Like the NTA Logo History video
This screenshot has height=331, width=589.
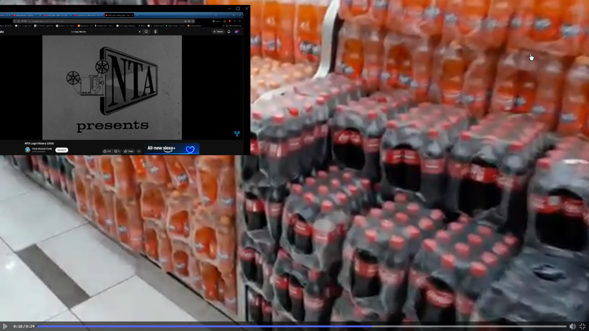click(x=106, y=151)
